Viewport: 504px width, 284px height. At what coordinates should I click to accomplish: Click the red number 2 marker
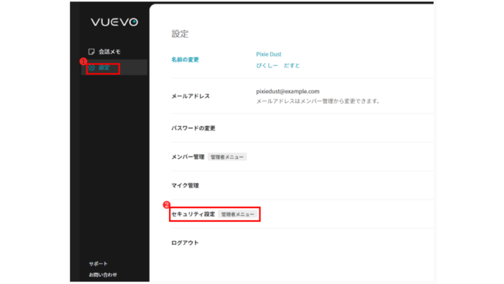point(166,204)
